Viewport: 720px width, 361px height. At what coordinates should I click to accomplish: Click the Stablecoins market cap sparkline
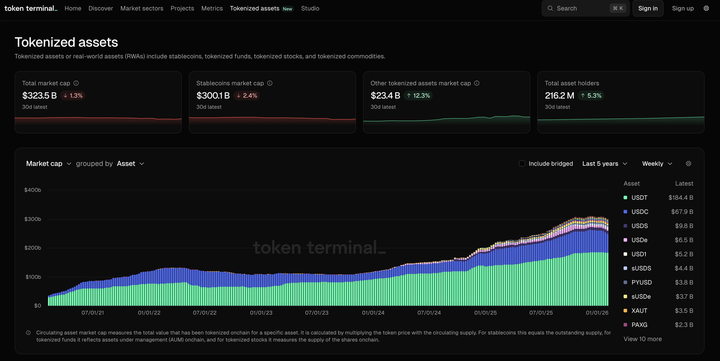273,120
